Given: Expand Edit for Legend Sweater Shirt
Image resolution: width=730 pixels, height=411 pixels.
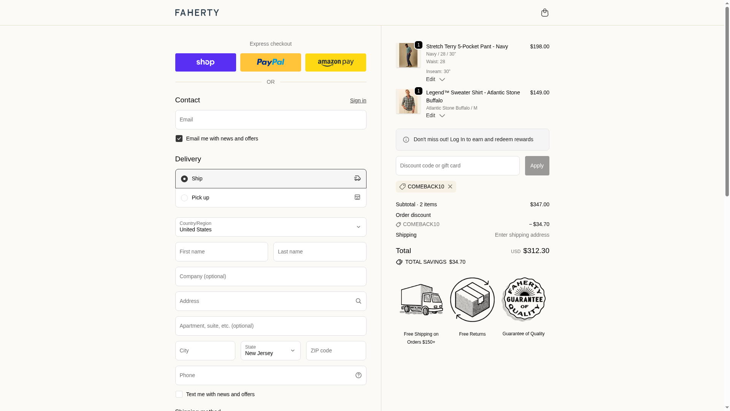Looking at the screenshot, I should pos(435,115).
